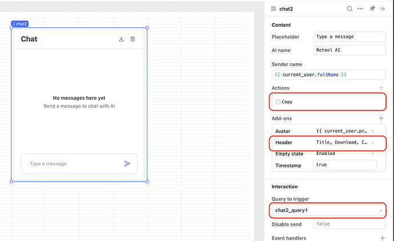Click the trash icon in chat header
The height and width of the screenshot is (241, 394).
pyautogui.click(x=133, y=39)
